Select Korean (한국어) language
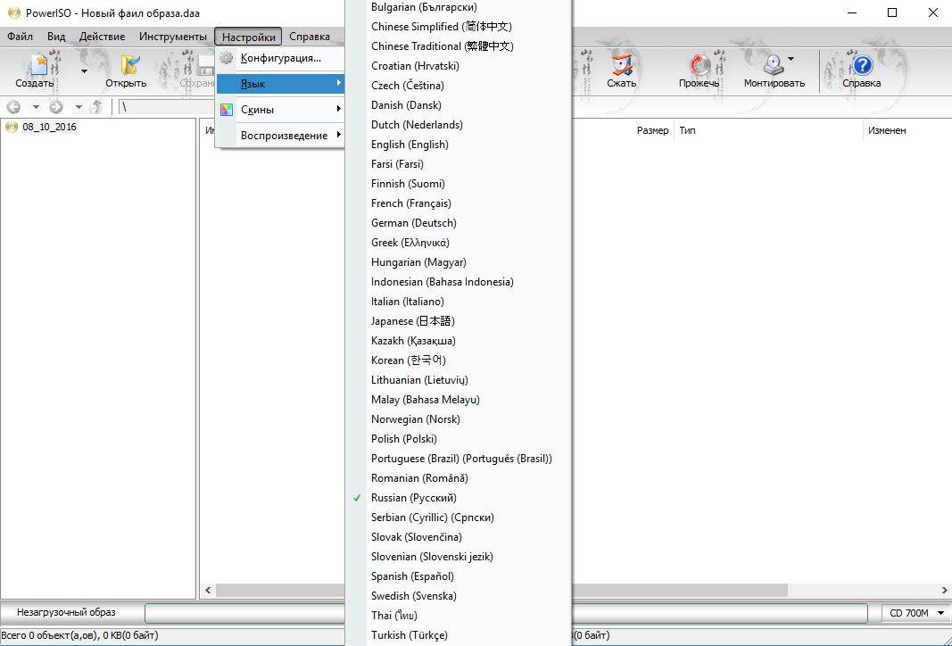This screenshot has height=646, width=952. tap(459, 360)
